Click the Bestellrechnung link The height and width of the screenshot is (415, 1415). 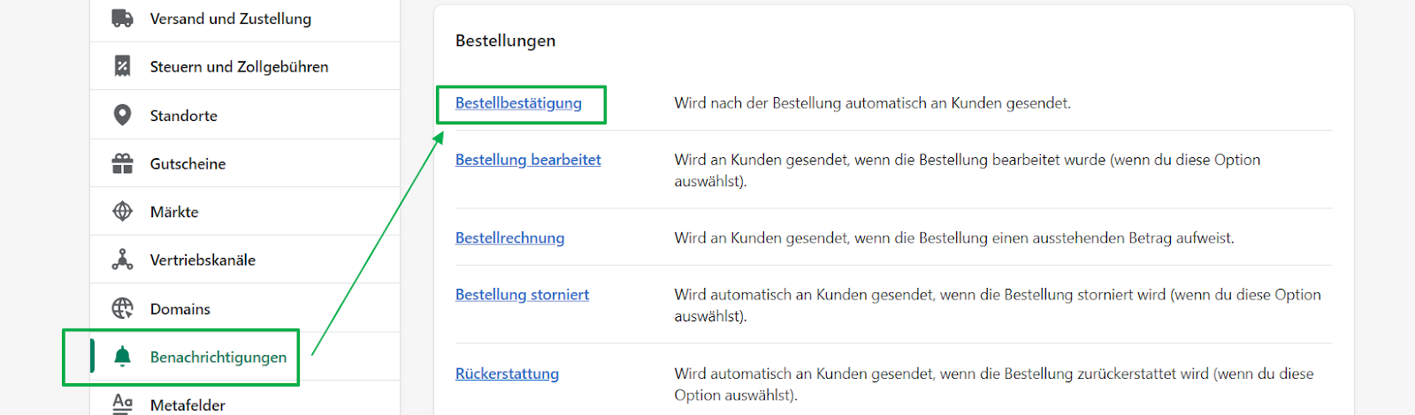pos(509,238)
